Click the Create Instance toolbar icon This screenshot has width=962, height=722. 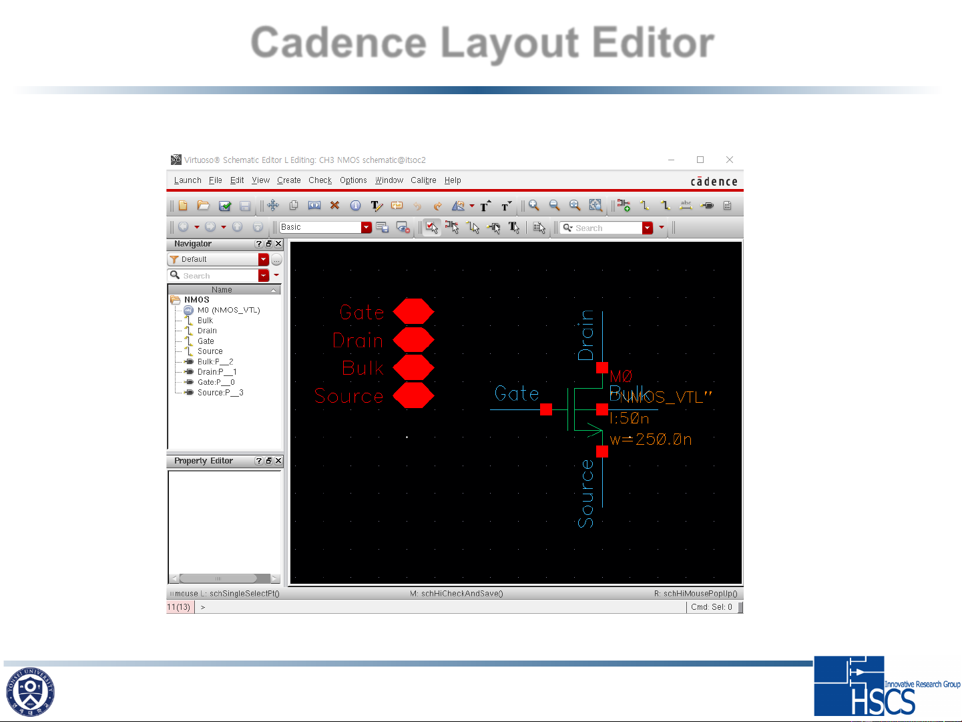point(624,206)
